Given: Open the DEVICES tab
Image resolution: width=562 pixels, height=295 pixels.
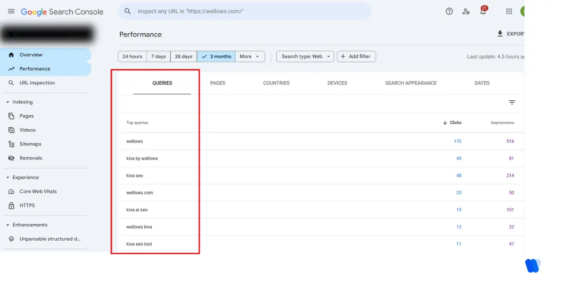Looking at the screenshot, I should 337,83.
